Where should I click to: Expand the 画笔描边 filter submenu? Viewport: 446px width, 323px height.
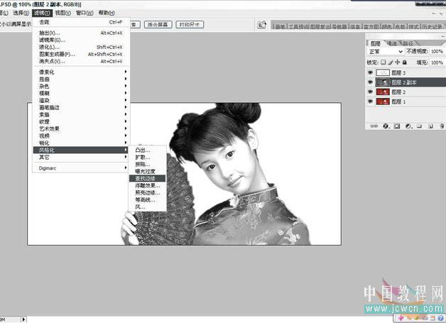[x=81, y=107]
